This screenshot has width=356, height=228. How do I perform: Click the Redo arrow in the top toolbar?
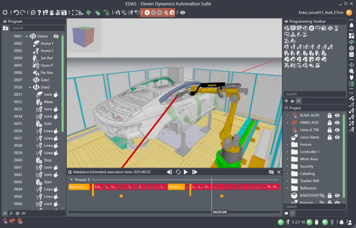click(x=23, y=12)
